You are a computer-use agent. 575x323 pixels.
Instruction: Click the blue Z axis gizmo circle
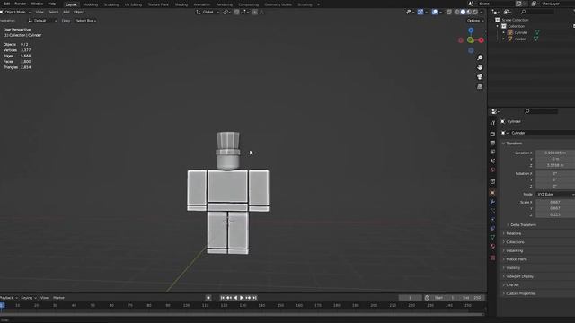[471, 31]
